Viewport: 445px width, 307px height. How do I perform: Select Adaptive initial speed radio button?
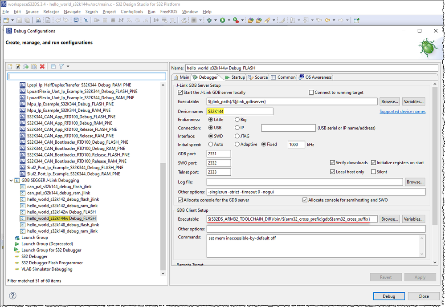237,144
